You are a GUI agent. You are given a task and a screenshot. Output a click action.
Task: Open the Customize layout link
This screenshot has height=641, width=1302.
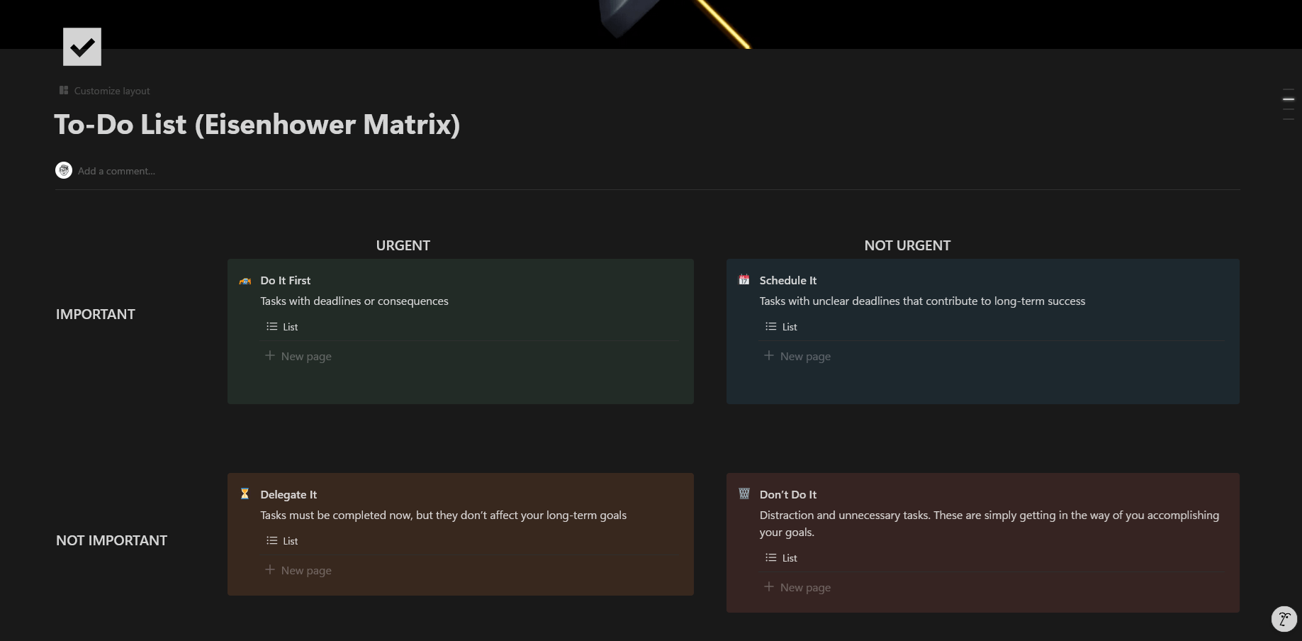[x=112, y=91]
